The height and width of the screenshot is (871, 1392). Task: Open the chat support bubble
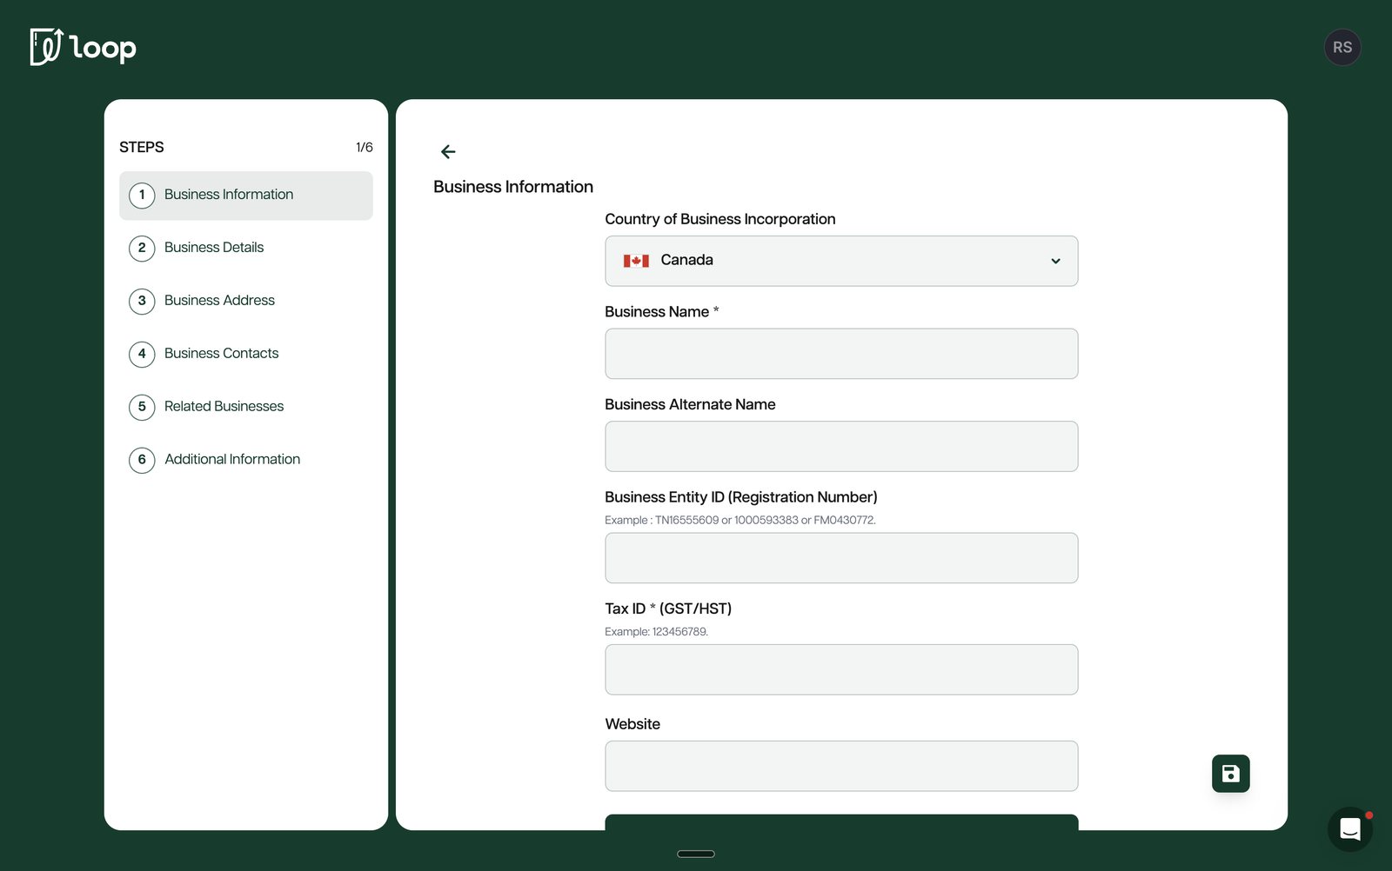tap(1349, 829)
